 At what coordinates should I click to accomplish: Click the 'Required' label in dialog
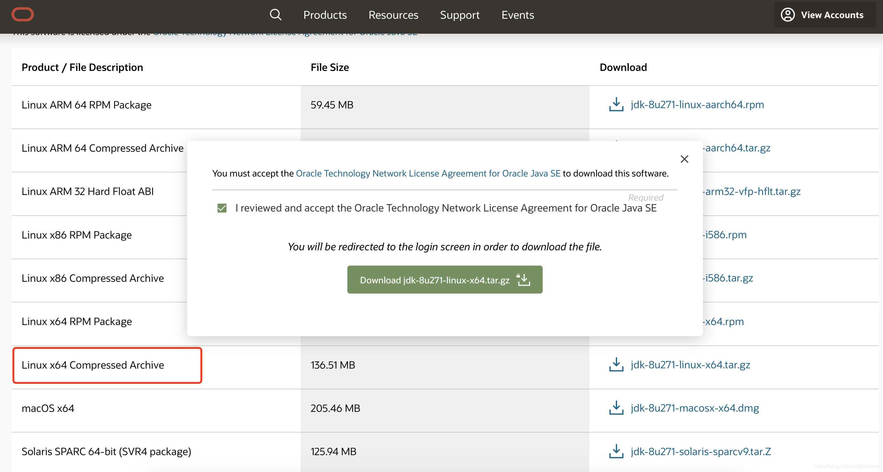pos(645,198)
